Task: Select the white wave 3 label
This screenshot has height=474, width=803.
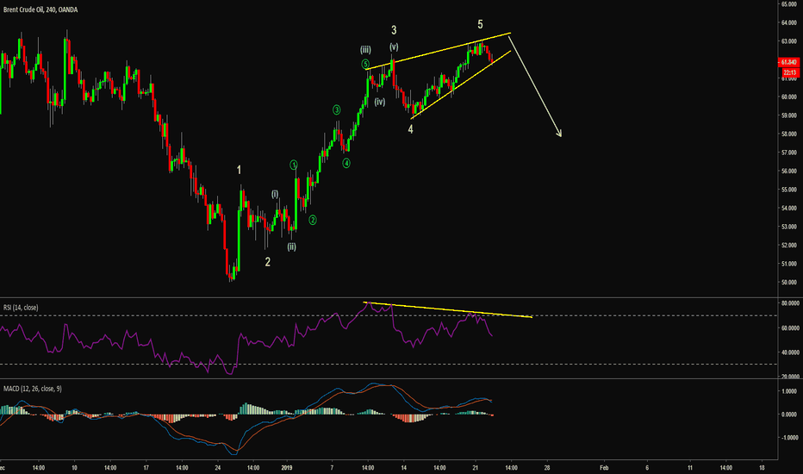Action: [394, 30]
